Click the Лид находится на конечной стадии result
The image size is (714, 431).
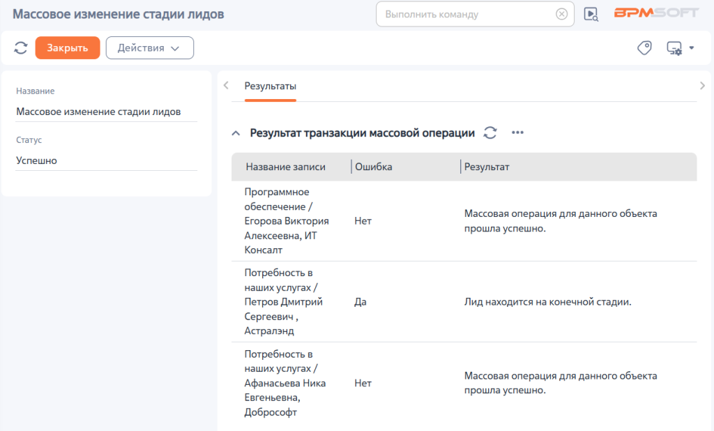click(x=548, y=301)
